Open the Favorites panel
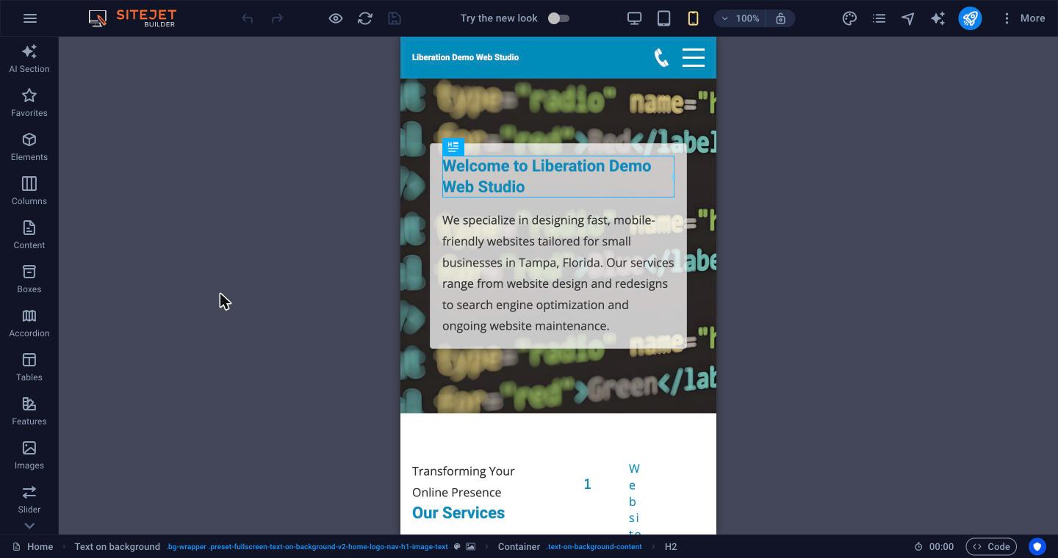The height and width of the screenshot is (558, 1058). click(x=29, y=103)
